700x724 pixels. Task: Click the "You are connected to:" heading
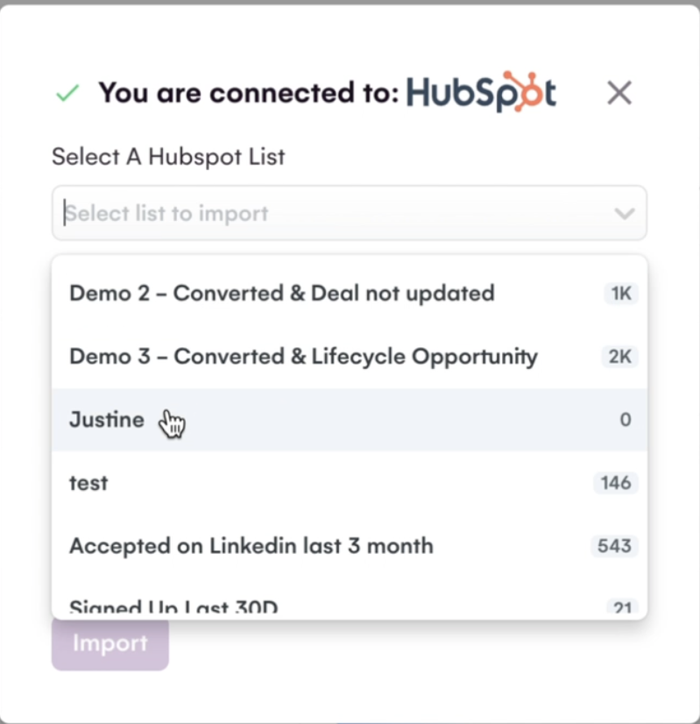point(248,93)
